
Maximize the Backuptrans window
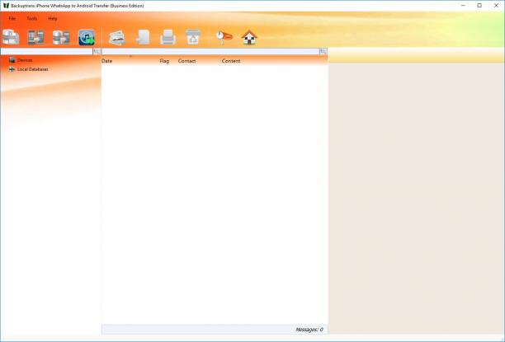(x=479, y=6)
